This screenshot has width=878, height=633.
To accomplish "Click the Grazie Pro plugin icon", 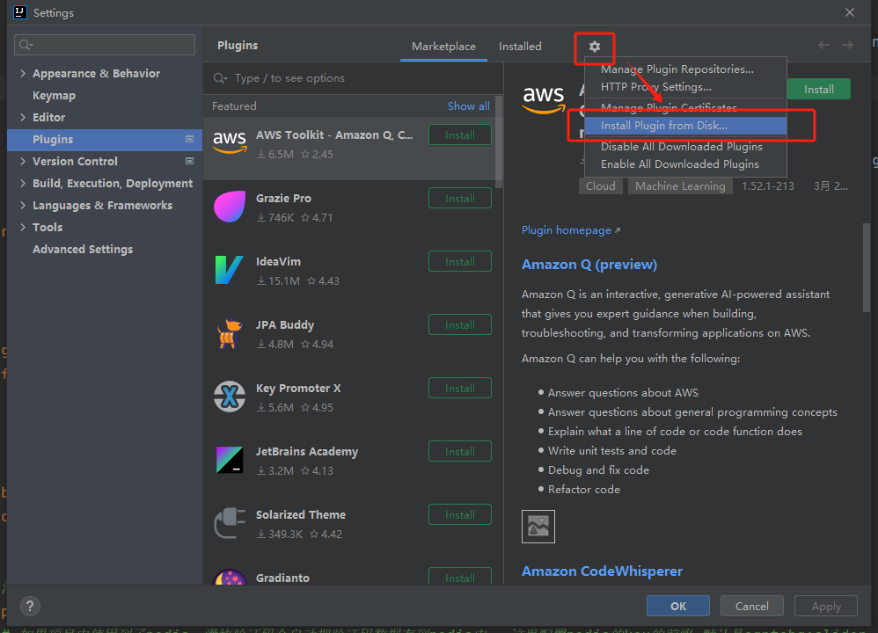I will [230, 207].
